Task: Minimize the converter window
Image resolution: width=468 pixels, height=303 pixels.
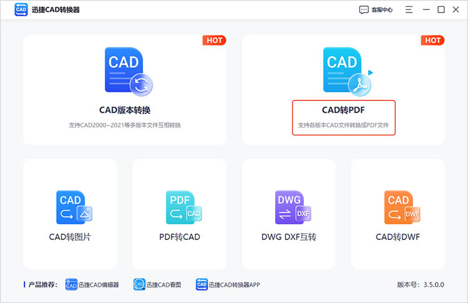Action: pyautogui.click(x=426, y=9)
